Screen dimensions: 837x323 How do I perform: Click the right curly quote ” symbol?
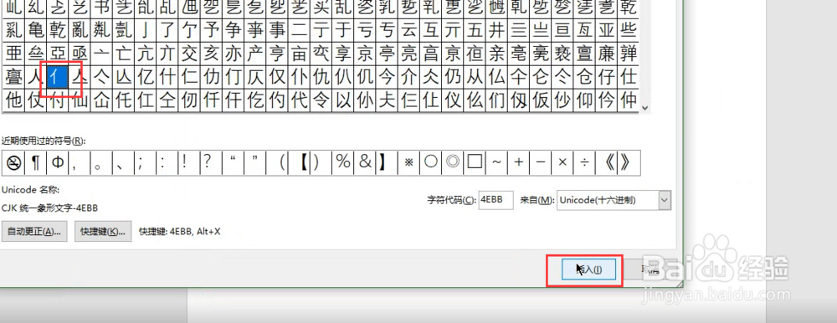tap(254, 163)
